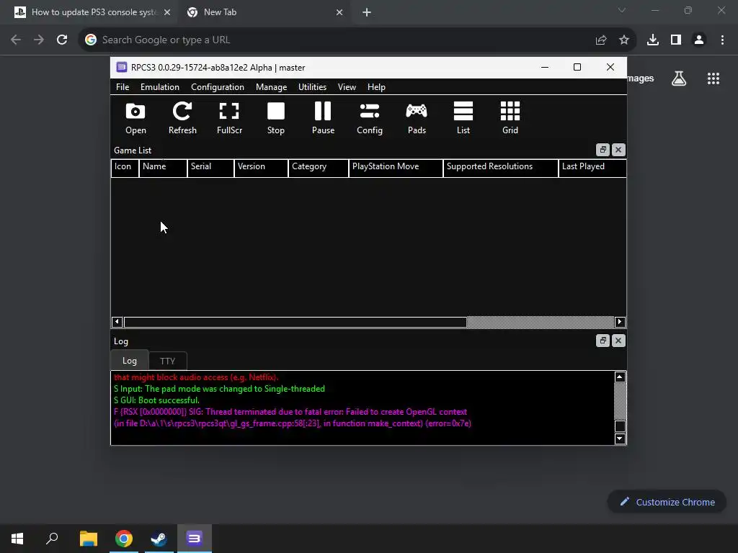Close the PS3 update Chrome tab
This screenshot has height=553, width=738.
click(167, 12)
